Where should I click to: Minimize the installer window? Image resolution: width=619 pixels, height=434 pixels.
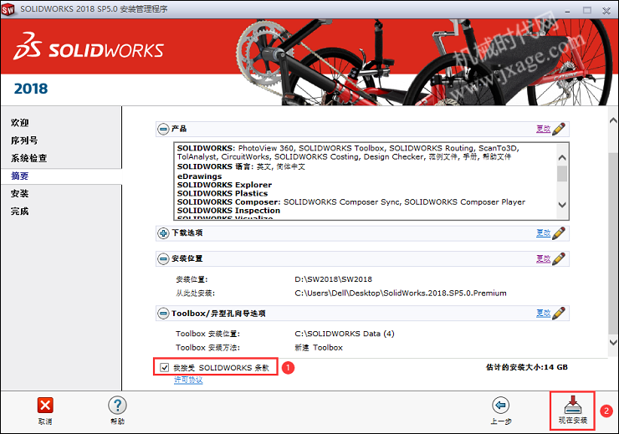pos(567,10)
